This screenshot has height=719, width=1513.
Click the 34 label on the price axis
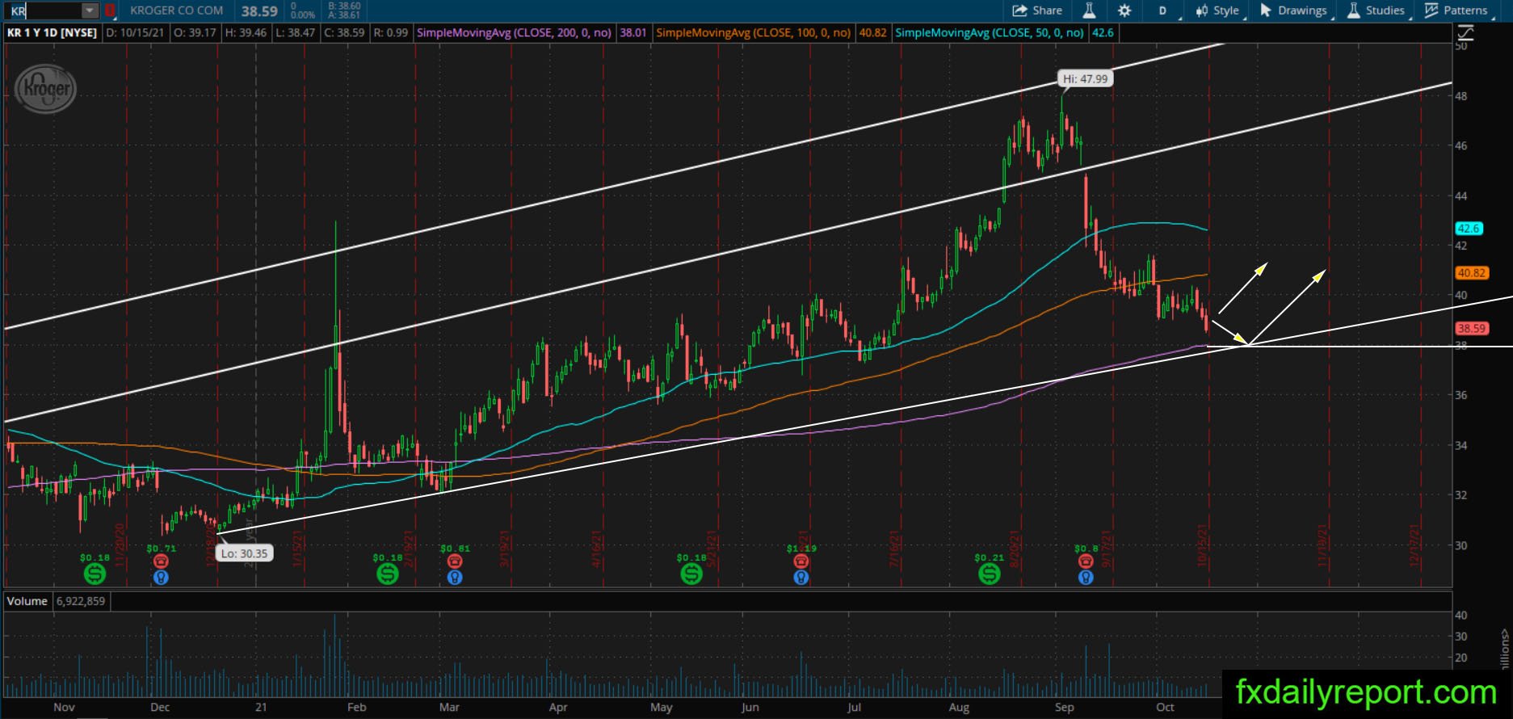pyautogui.click(x=1460, y=445)
